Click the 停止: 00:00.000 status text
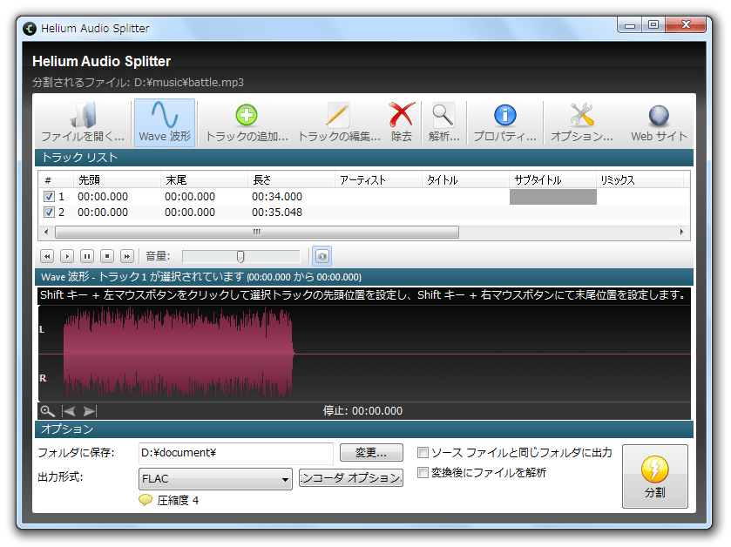Viewport: 731px width, 547px height. (362, 411)
